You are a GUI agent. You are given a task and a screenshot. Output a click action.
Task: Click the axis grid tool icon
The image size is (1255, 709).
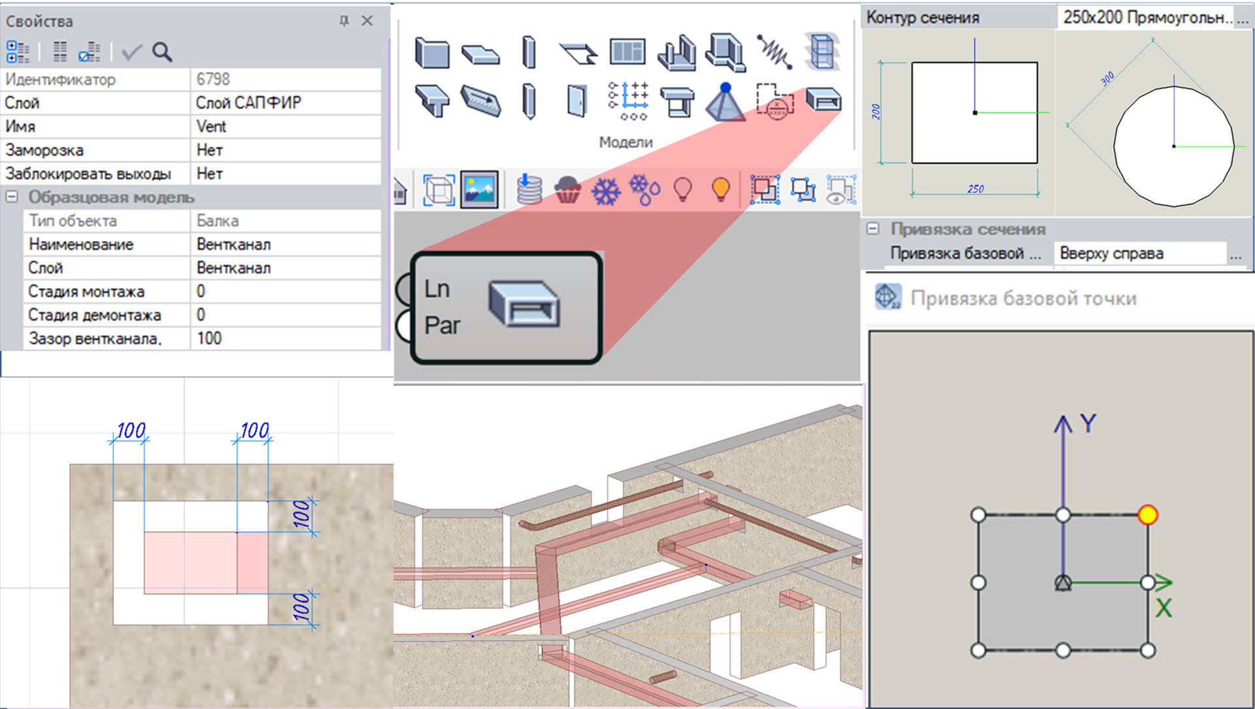tap(627, 101)
